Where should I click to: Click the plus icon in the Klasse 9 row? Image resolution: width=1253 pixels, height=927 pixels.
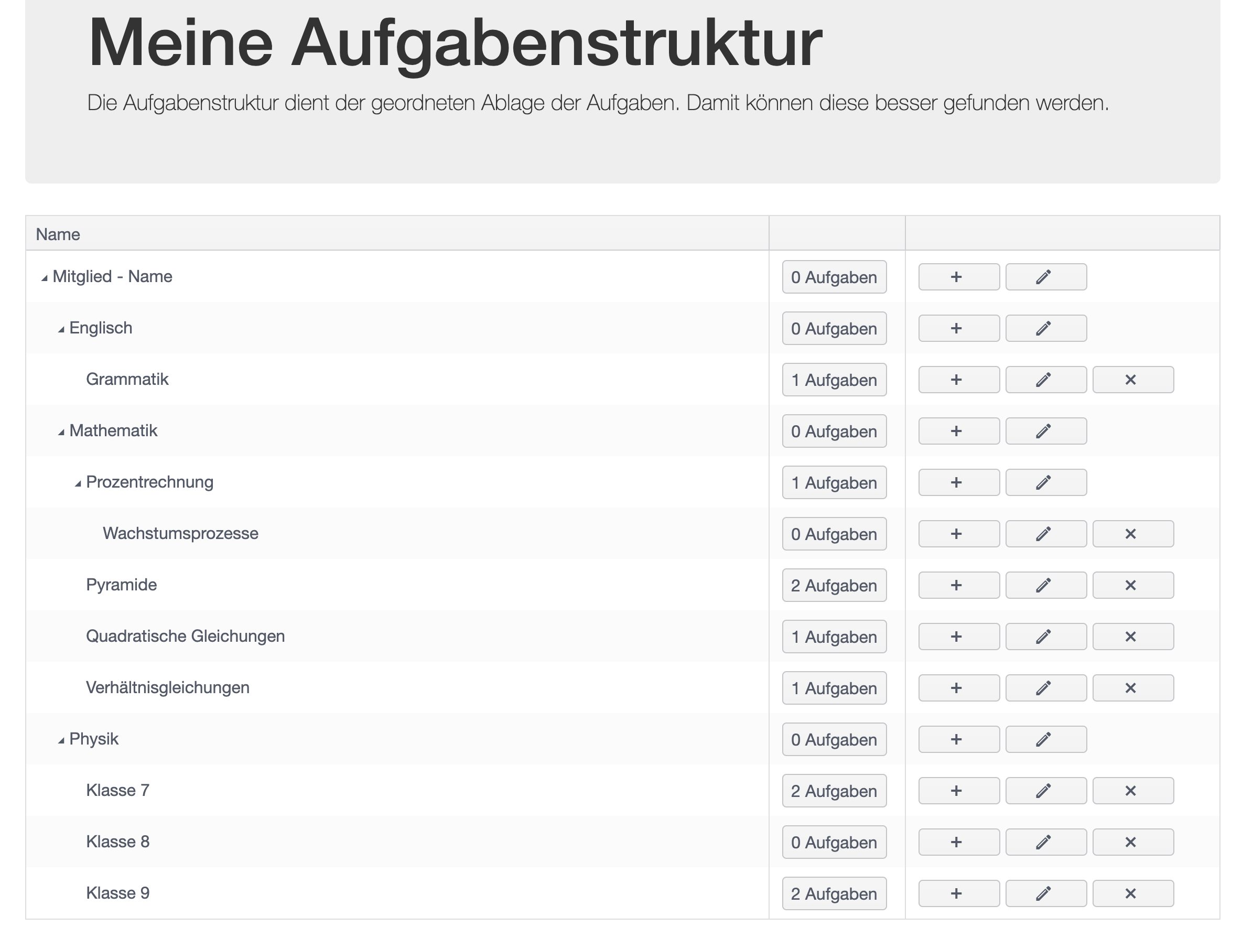pyautogui.click(x=958, y=893)
